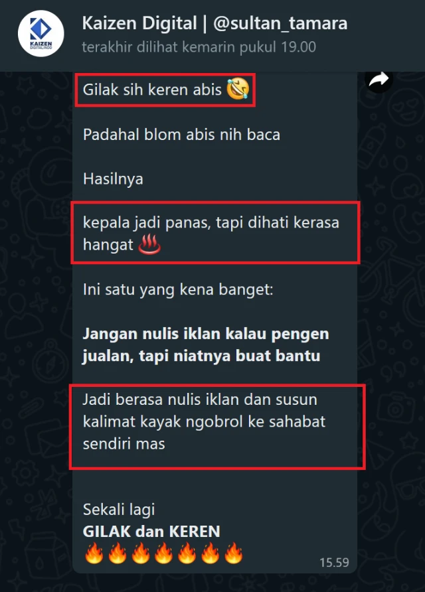This screenshot has width=425, height=592.
Task: Click the laughing emoji after keren abis
Action: [x=238, y=89]
